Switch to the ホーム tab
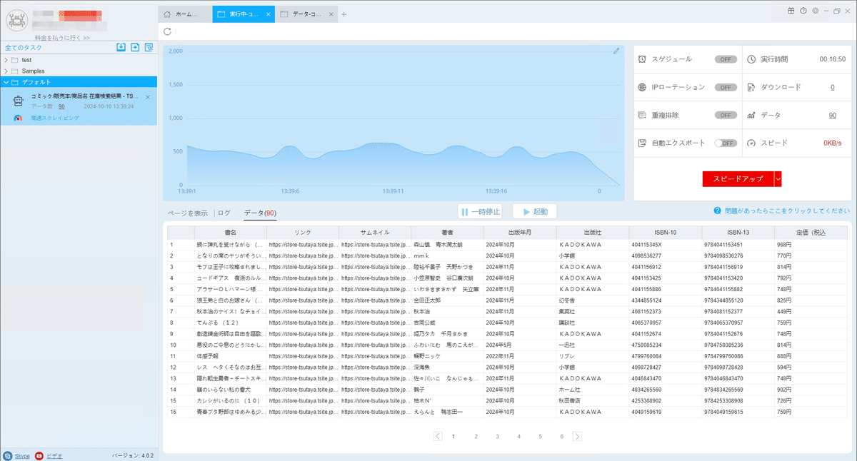The image size is (857, 461). (x=184, y=14)
